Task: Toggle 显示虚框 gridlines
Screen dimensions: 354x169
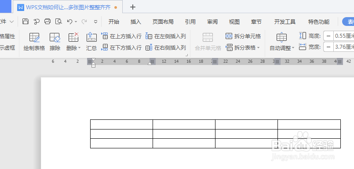Action: tap(7, 47)
